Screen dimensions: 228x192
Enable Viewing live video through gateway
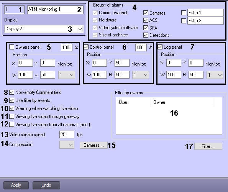click(x=11, y=117)
